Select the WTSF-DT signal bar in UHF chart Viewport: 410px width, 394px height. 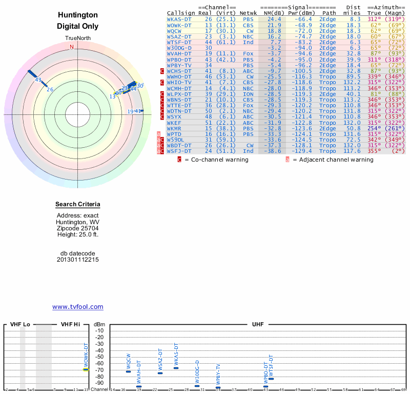pyautogui.click(x=271, y=379)
